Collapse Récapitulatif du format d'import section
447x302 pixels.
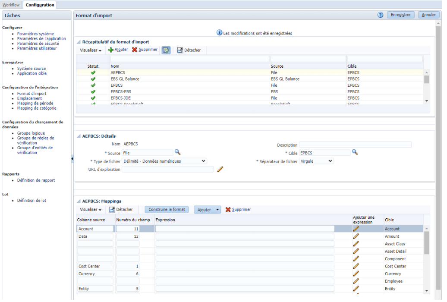[79, 42]
